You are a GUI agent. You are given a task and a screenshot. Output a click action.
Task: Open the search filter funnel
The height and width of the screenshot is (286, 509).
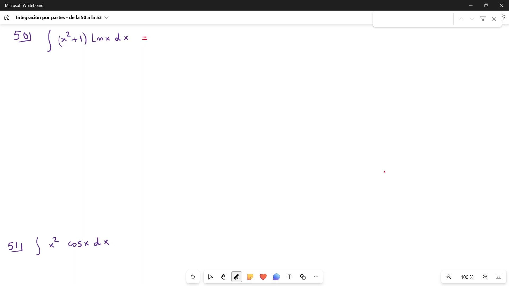(x=483, y=19)
